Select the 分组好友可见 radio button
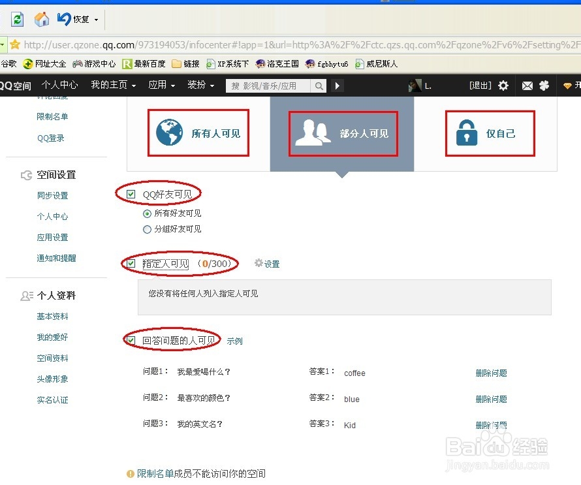581x485 pixels. (147, 229)
